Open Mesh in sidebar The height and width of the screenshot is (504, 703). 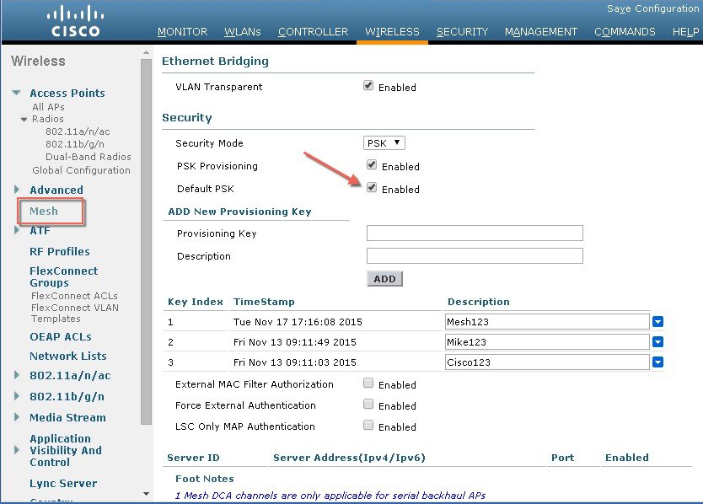(44, 211)
